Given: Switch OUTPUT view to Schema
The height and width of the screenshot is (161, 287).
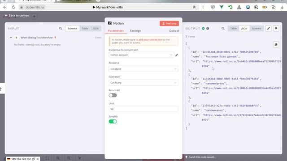Looking at the screenshot, I should coord(256,29).
